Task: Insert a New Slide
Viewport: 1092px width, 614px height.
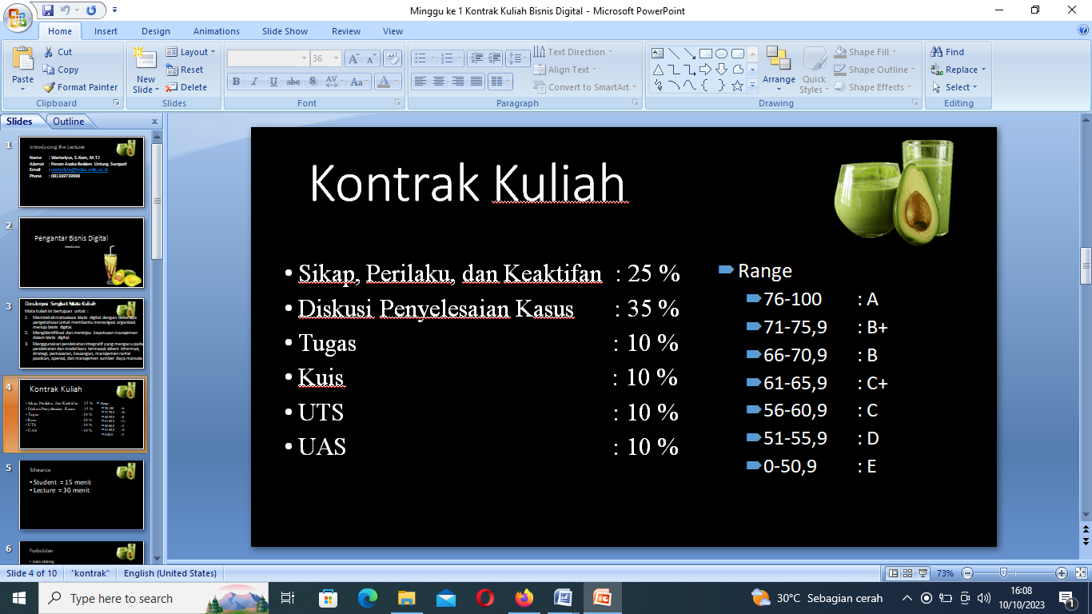Action: pos(145,62)
